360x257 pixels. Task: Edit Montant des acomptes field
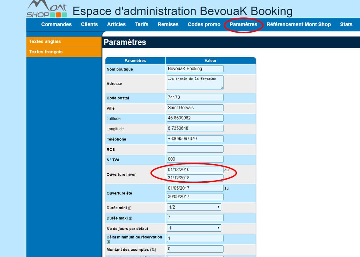pos(195,249)
